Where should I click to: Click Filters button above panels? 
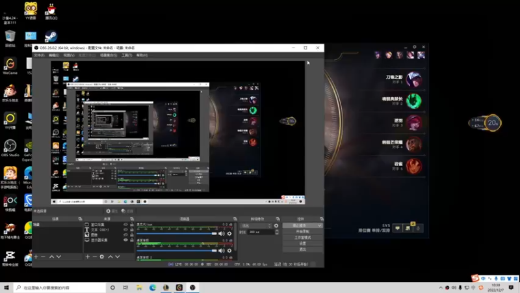127,211
